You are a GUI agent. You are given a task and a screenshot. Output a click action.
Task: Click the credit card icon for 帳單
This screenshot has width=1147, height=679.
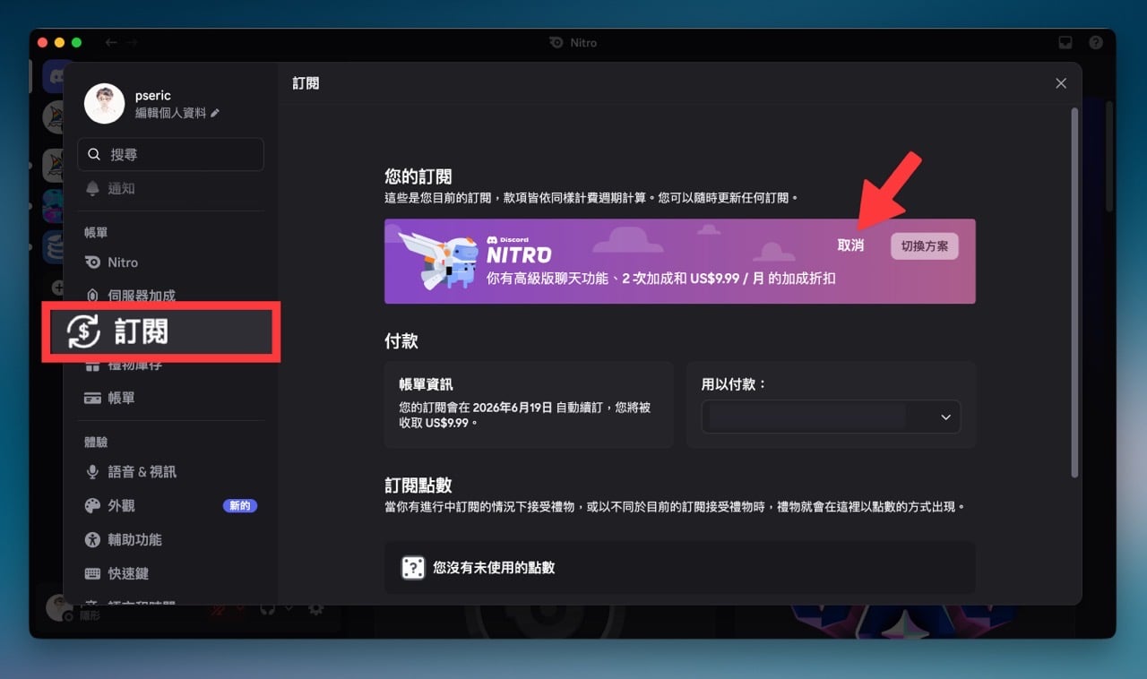pyautogui.click(x=92, y=398)
